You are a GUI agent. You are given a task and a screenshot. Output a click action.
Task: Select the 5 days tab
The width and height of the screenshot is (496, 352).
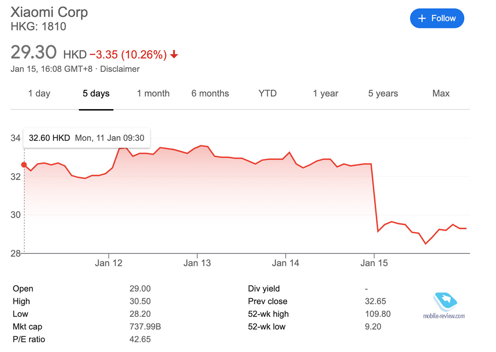(96, 93)
